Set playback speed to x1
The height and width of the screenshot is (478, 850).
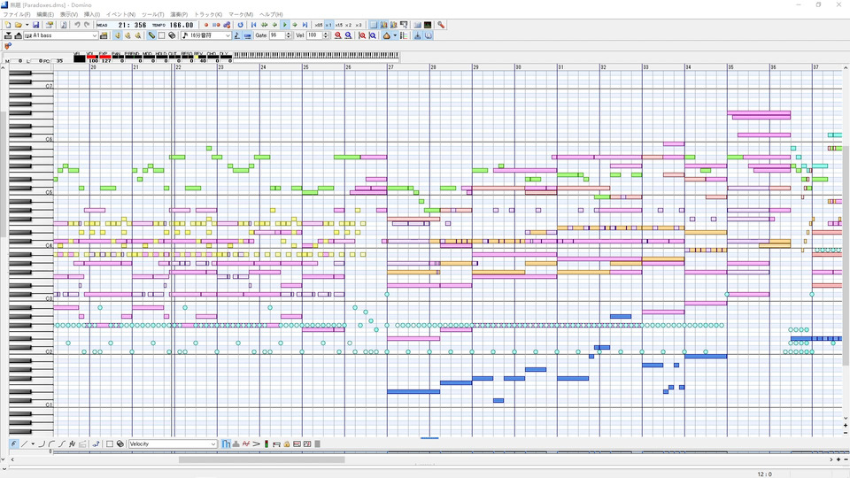tap(328, 25)
